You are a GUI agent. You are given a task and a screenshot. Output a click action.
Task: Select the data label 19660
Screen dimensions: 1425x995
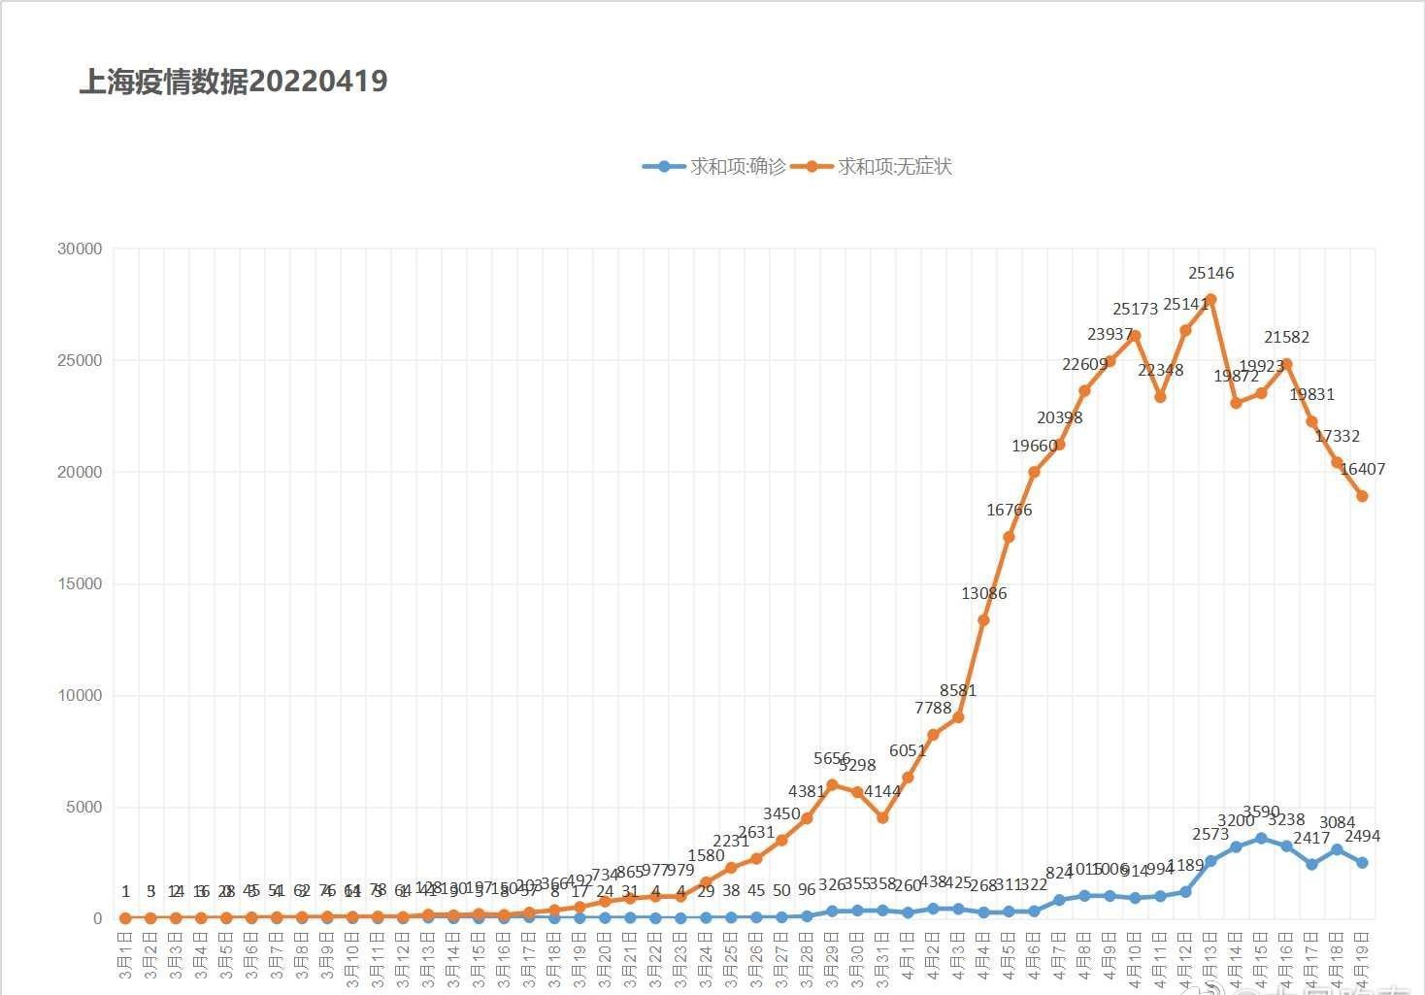coord(1035,447)
